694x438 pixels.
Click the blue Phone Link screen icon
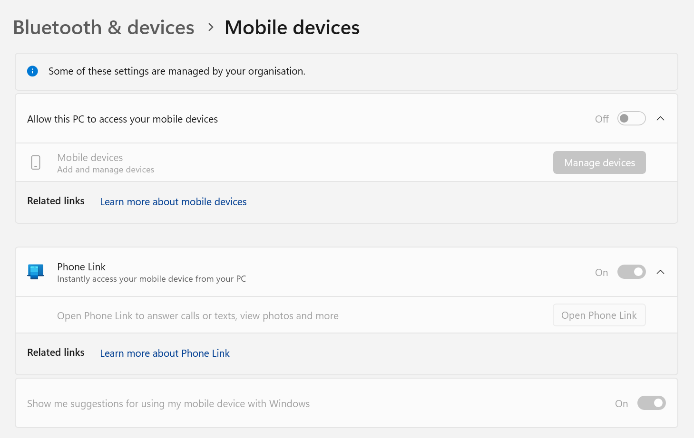35,271
